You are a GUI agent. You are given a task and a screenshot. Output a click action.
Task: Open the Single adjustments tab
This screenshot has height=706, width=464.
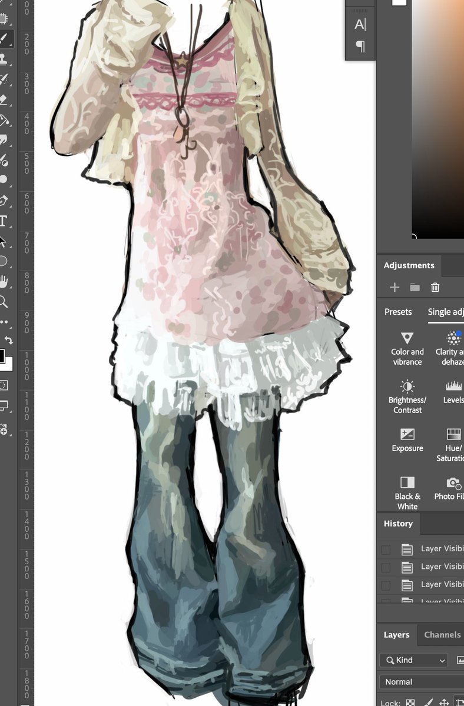(446, 312)
